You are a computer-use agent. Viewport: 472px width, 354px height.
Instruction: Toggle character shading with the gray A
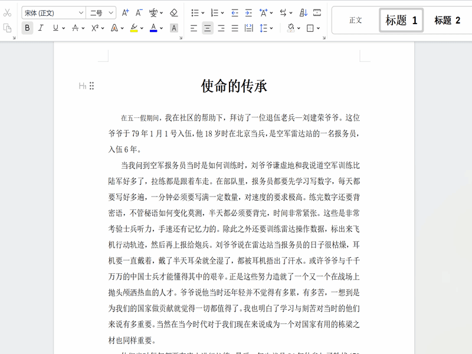pyautogui.click(x=173, y=28)
